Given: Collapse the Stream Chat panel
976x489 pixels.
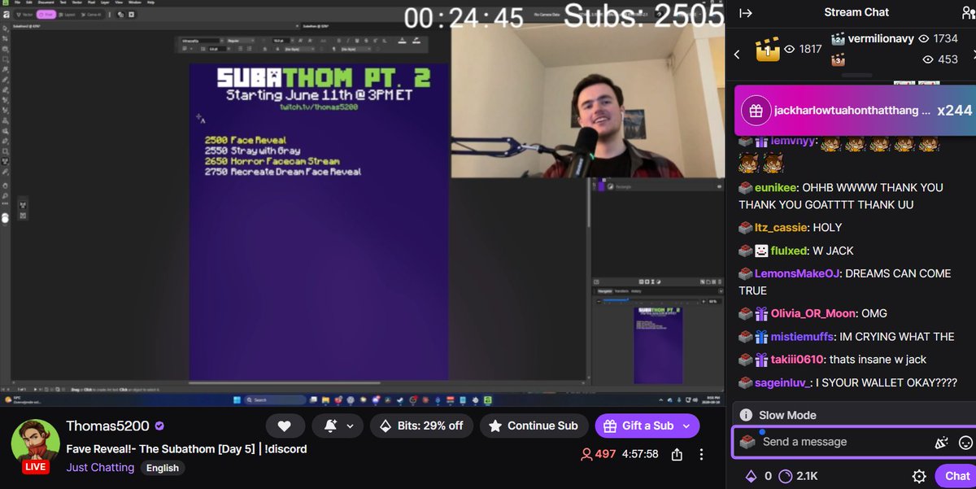Looking at the screenshot, I should pos(746,12).
